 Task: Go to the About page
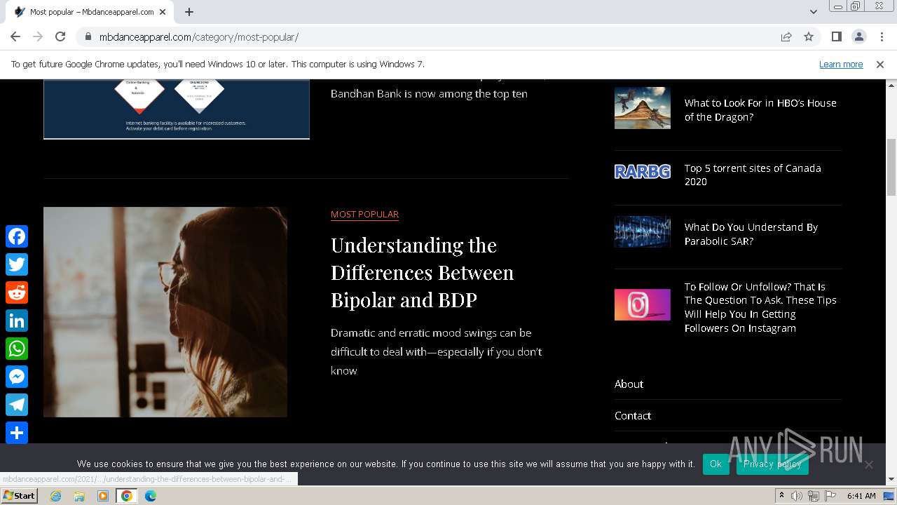coord(629,384)
